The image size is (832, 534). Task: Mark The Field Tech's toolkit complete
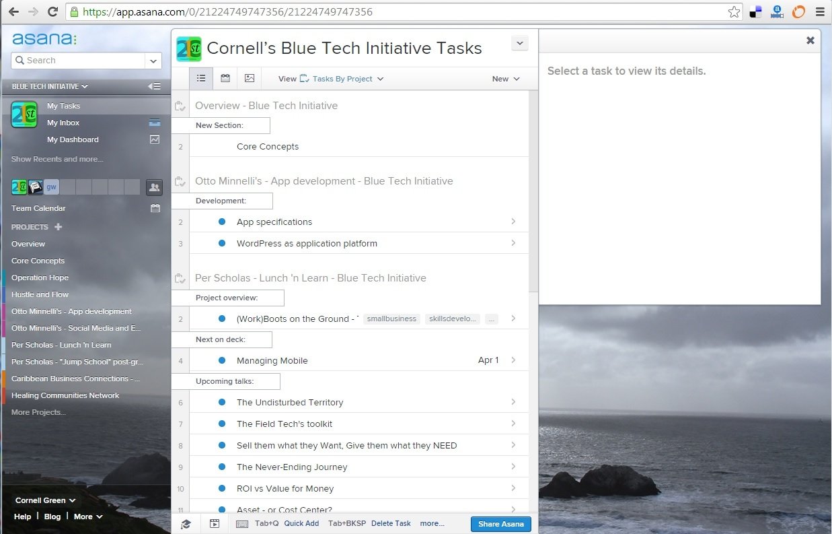coord(222,424)
